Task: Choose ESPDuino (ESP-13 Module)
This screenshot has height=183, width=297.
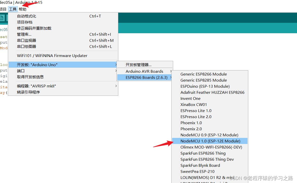Action: point(210,86)
